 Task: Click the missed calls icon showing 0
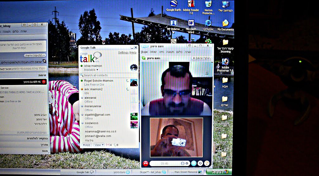[x=116, y=145]
